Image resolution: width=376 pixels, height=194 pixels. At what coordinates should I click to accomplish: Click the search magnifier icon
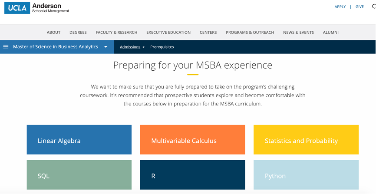tap(374, 7)
